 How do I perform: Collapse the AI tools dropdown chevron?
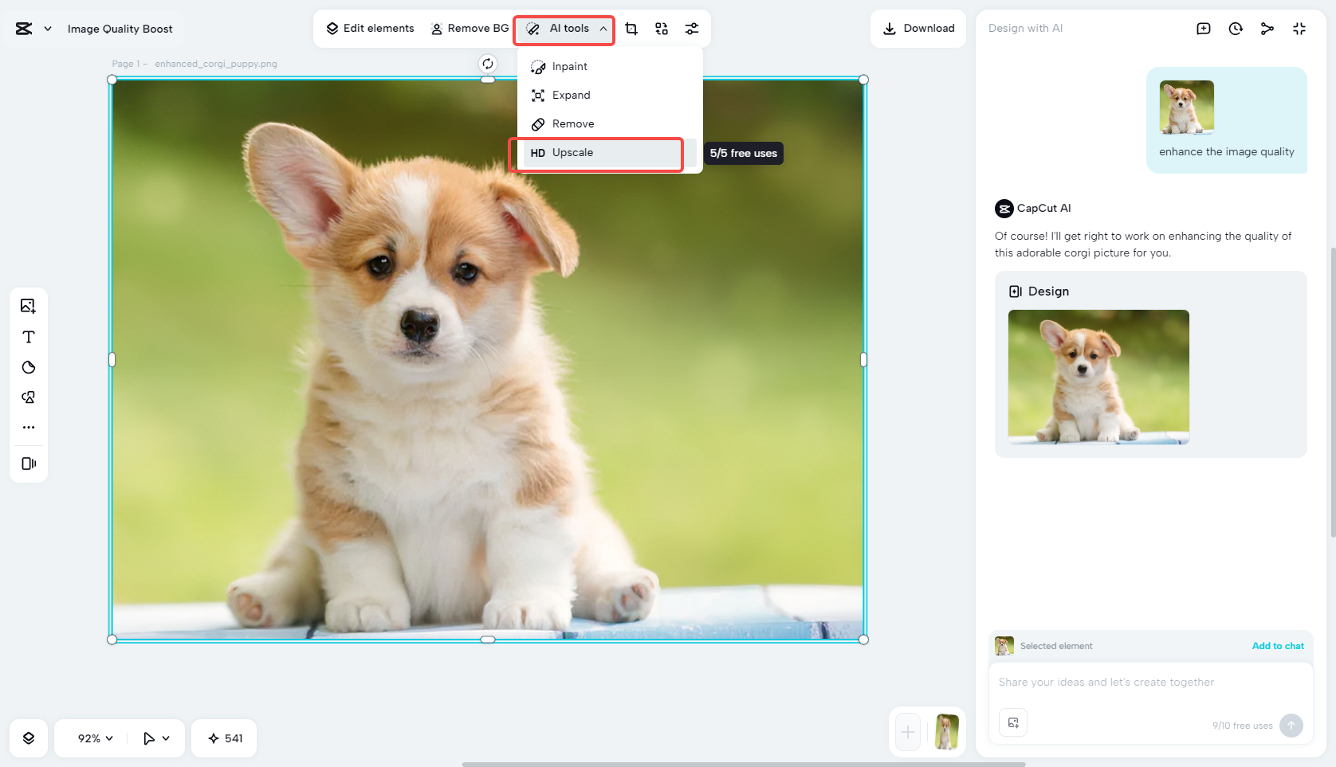click(x=603, y=28)
